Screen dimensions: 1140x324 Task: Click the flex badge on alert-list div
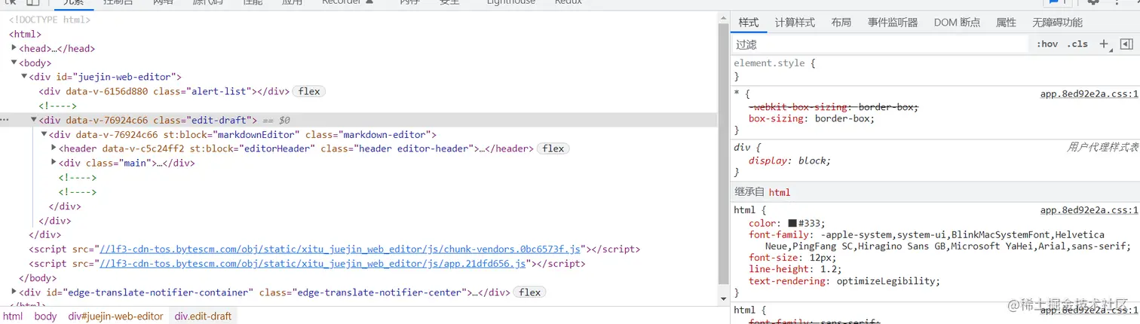pyautogui.click(x=309, y=91)
